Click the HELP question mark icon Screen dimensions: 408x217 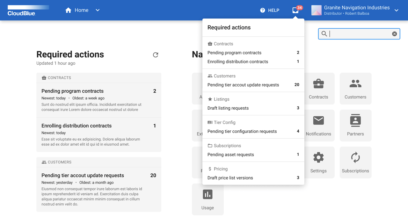pyautogui.click(x=262, y=10)
